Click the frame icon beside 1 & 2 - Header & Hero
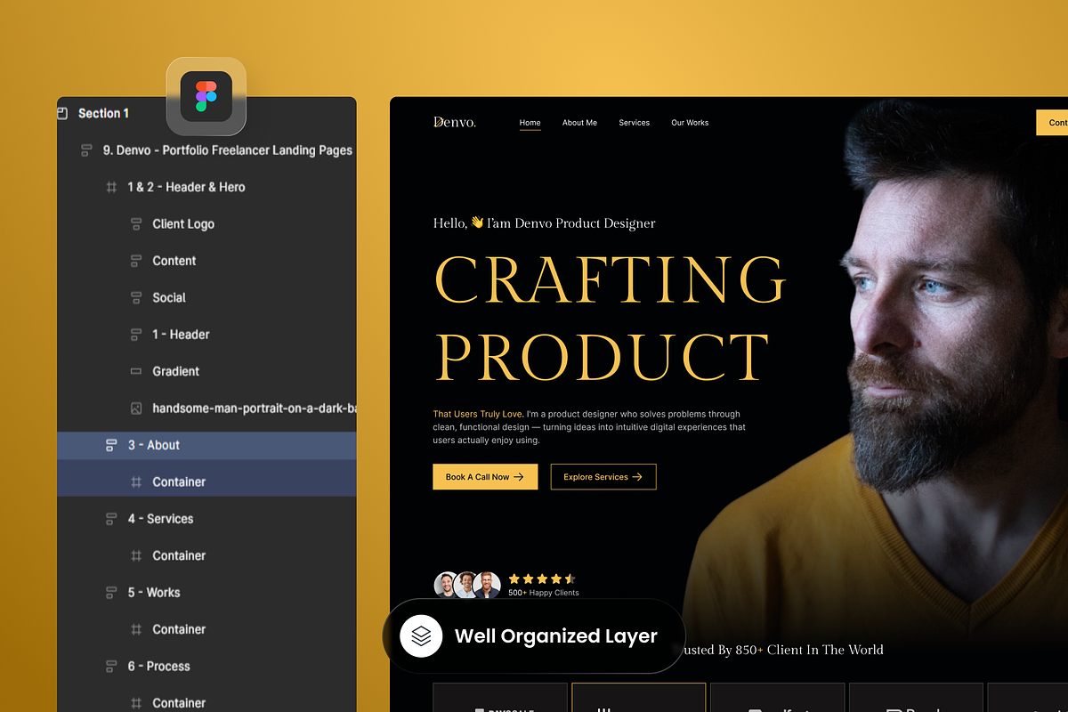Viewport: 1068px width, 712px height. coord(111,187)
